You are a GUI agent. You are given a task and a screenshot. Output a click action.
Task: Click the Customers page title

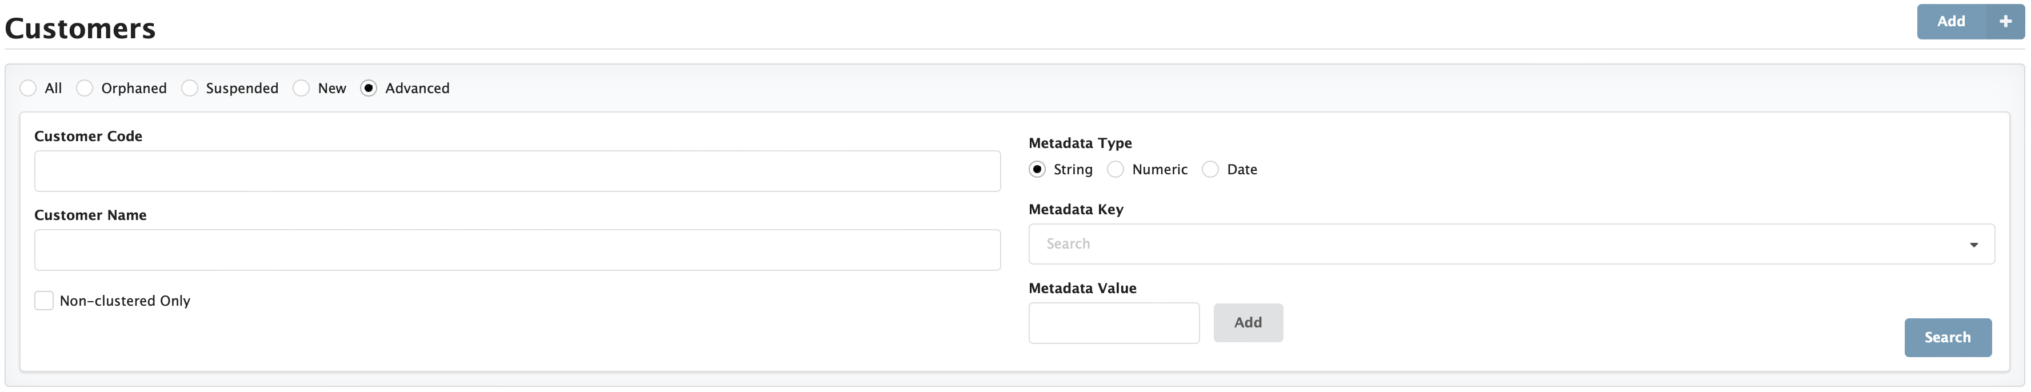click(x=79, y=29)
